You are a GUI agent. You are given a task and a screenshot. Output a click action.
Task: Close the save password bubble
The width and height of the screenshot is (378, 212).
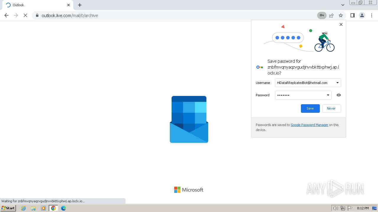341,24
